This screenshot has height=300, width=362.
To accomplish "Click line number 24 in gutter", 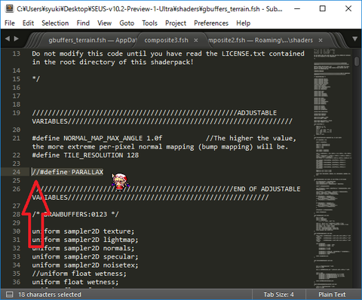I will (x=17, y=172).
